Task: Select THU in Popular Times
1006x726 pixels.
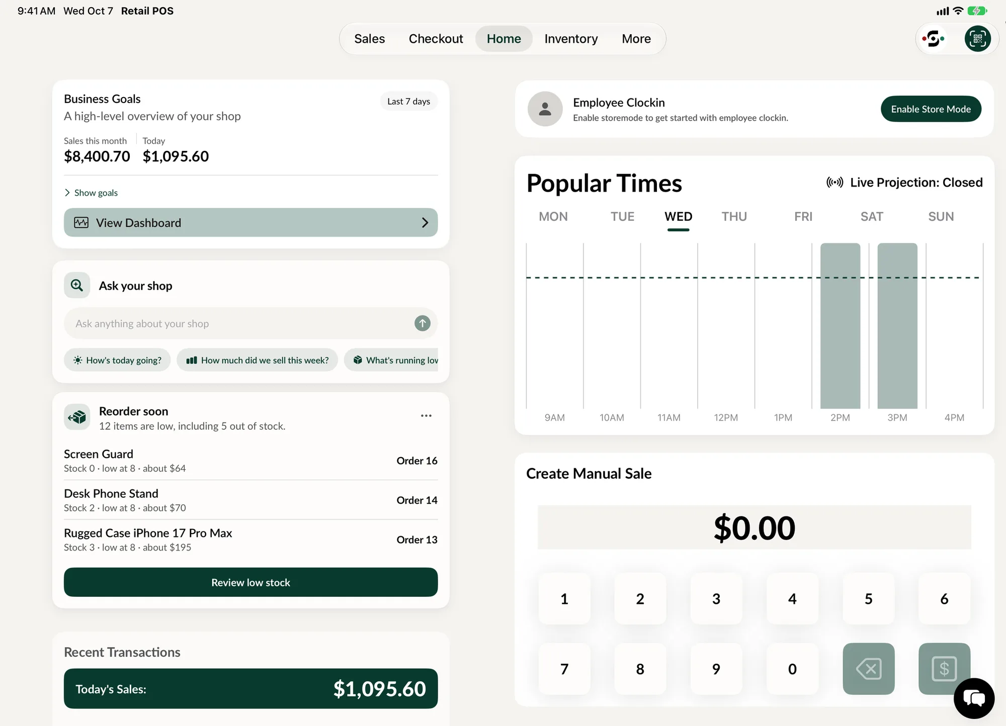Action: 734,217
